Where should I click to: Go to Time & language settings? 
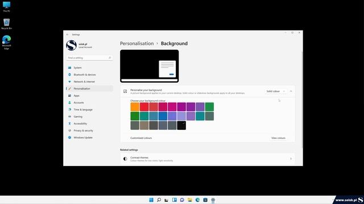[89, 109]
